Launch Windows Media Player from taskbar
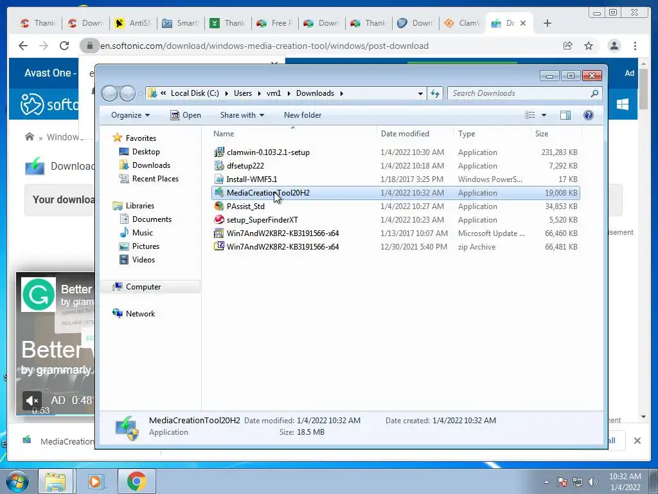 click(95, 481)
